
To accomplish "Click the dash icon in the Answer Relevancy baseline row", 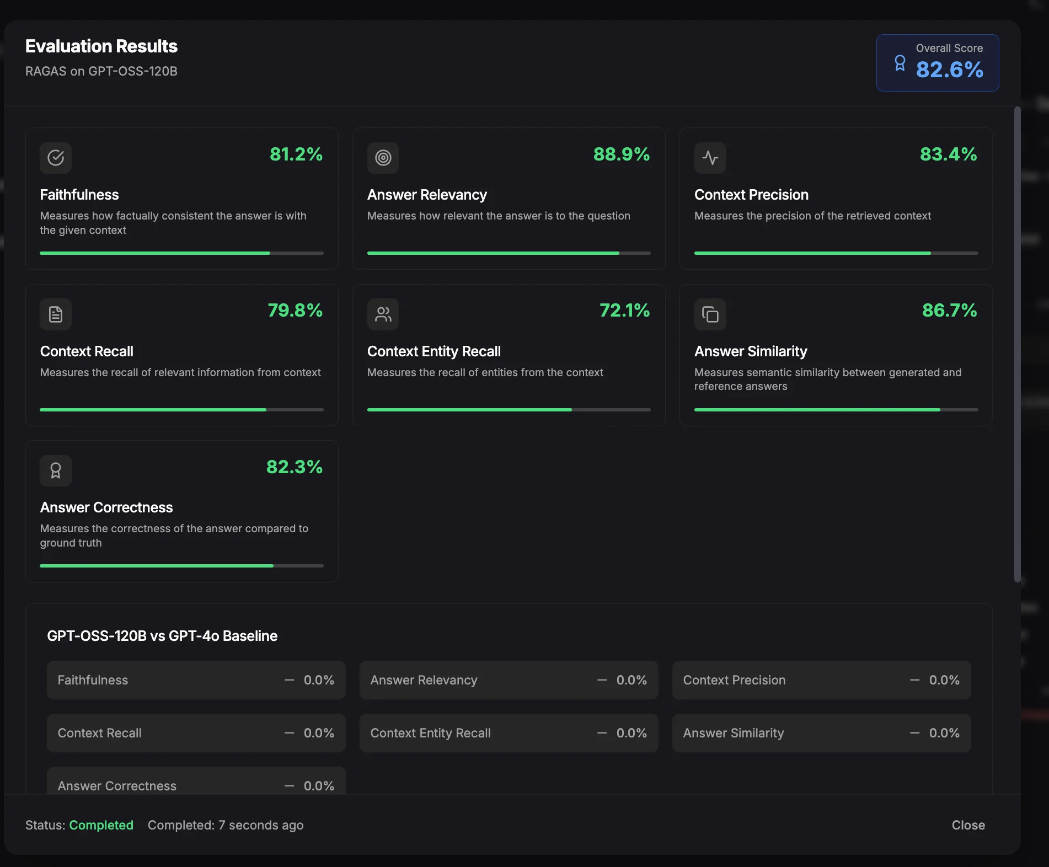I will tap(602, 680).
